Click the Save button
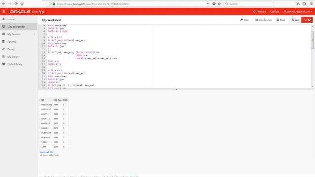Viewport: 315px width, 177px height. point(295,20)
